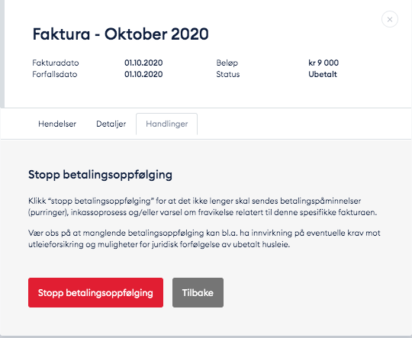Click the Faktura - Oktober 2020 title

click(x=121, y=34)
